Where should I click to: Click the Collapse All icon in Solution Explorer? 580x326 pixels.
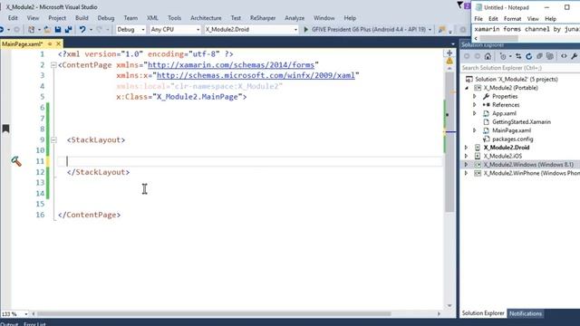[x=540, y=56]
